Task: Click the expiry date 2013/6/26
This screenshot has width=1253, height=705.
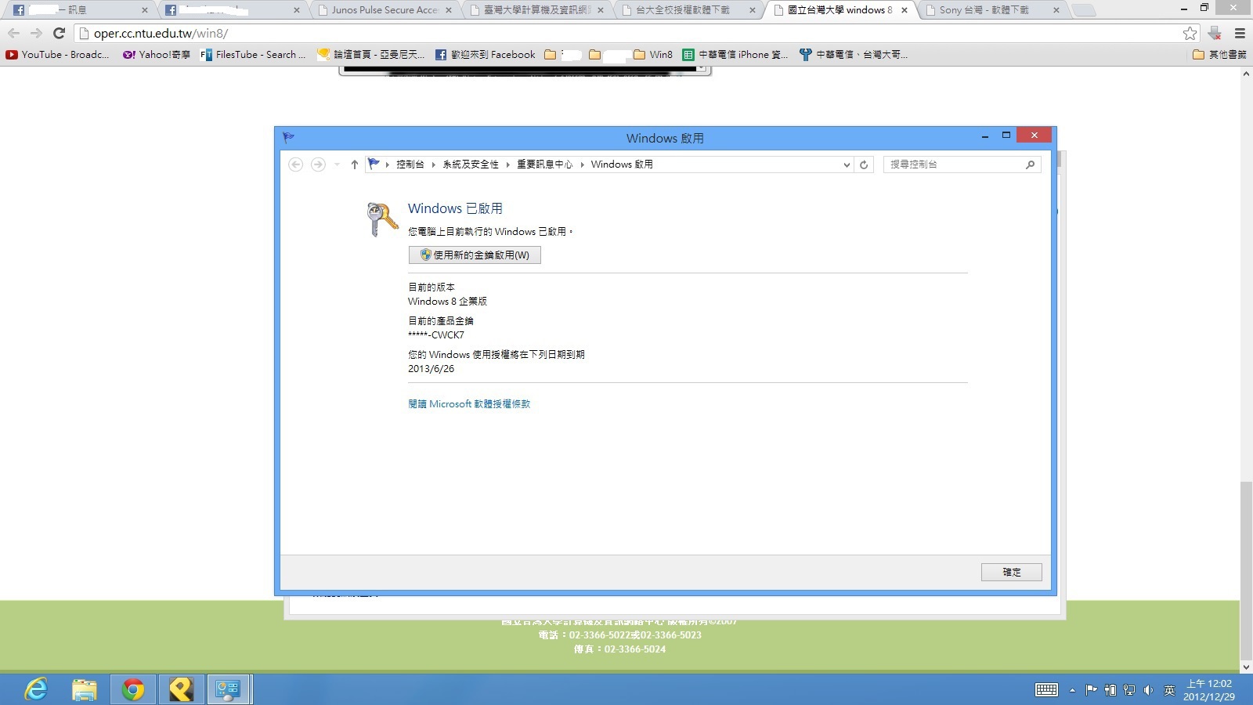Action: 431,369
